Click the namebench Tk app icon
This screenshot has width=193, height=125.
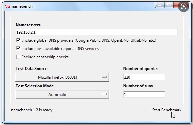(7, 6)
